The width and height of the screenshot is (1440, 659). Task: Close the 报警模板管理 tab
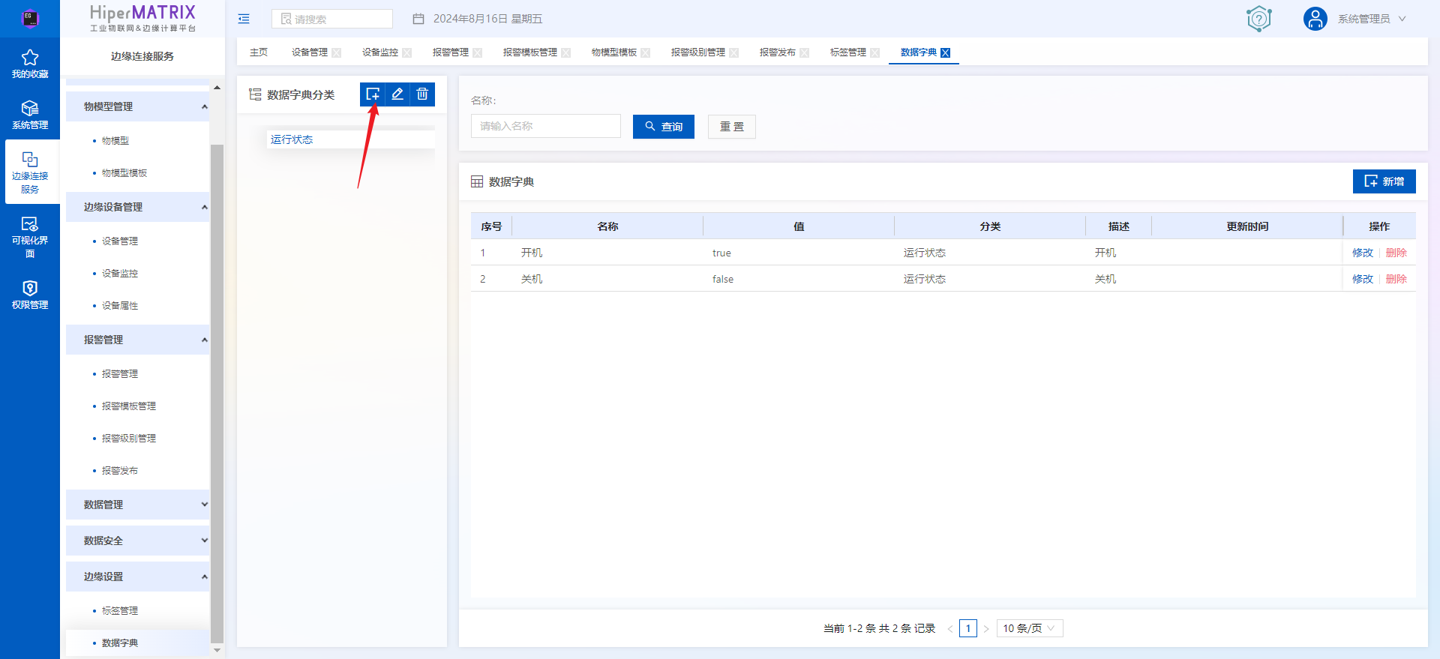pyautogui.click(x=566, y=52)
